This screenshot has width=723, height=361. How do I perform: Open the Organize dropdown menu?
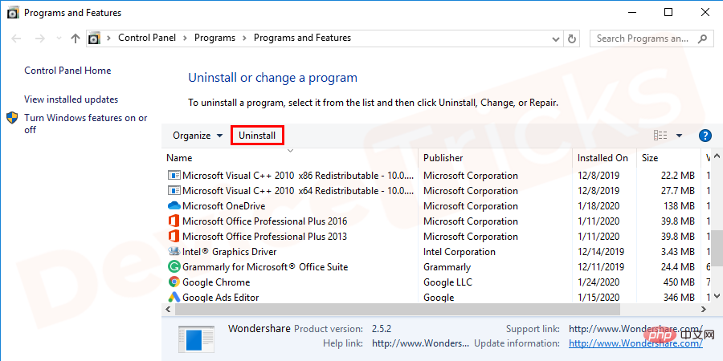click(x=198, y=136)
